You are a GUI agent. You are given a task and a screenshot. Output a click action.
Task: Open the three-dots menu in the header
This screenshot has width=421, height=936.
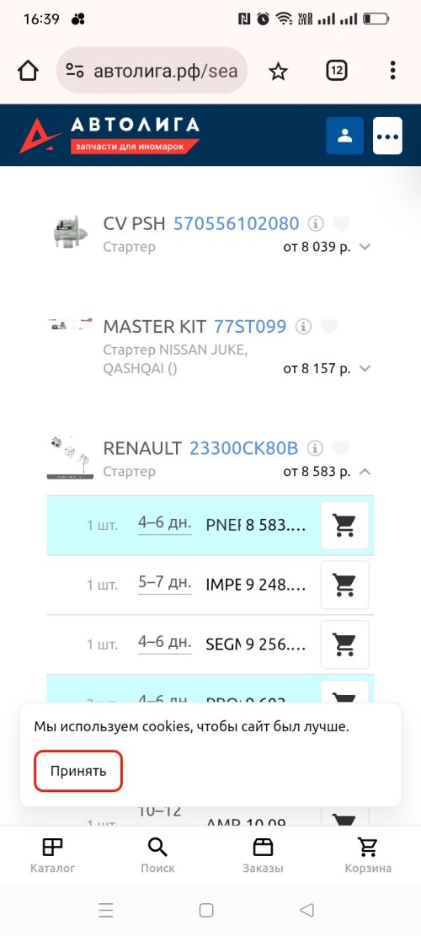click(387, 136)
